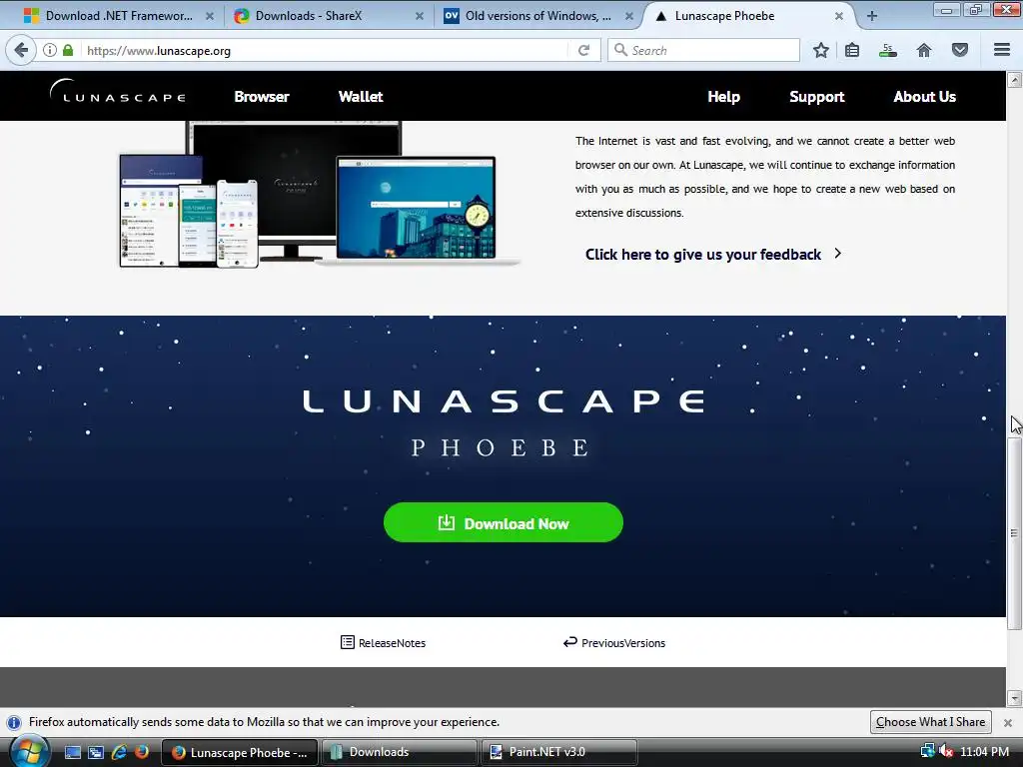Click the devices preview image
Image resolution: width=1023 pixels, height=767 pixels.
320,195
